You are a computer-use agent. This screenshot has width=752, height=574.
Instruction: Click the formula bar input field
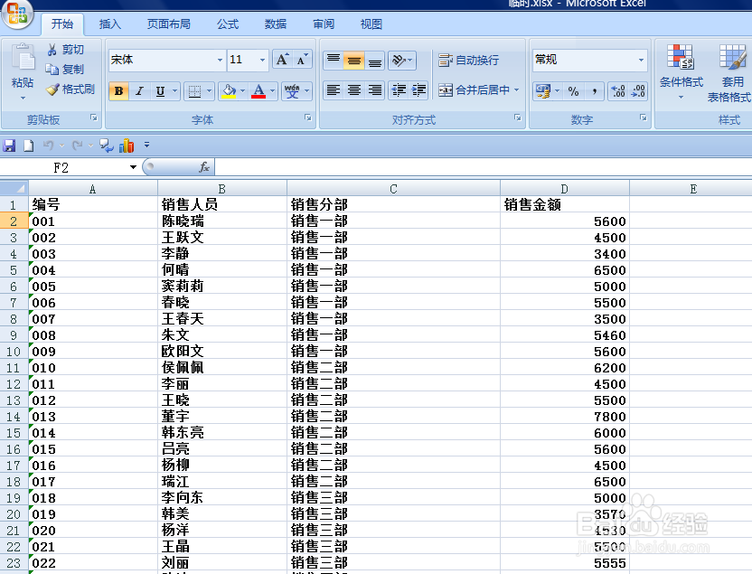coord(483,167)
